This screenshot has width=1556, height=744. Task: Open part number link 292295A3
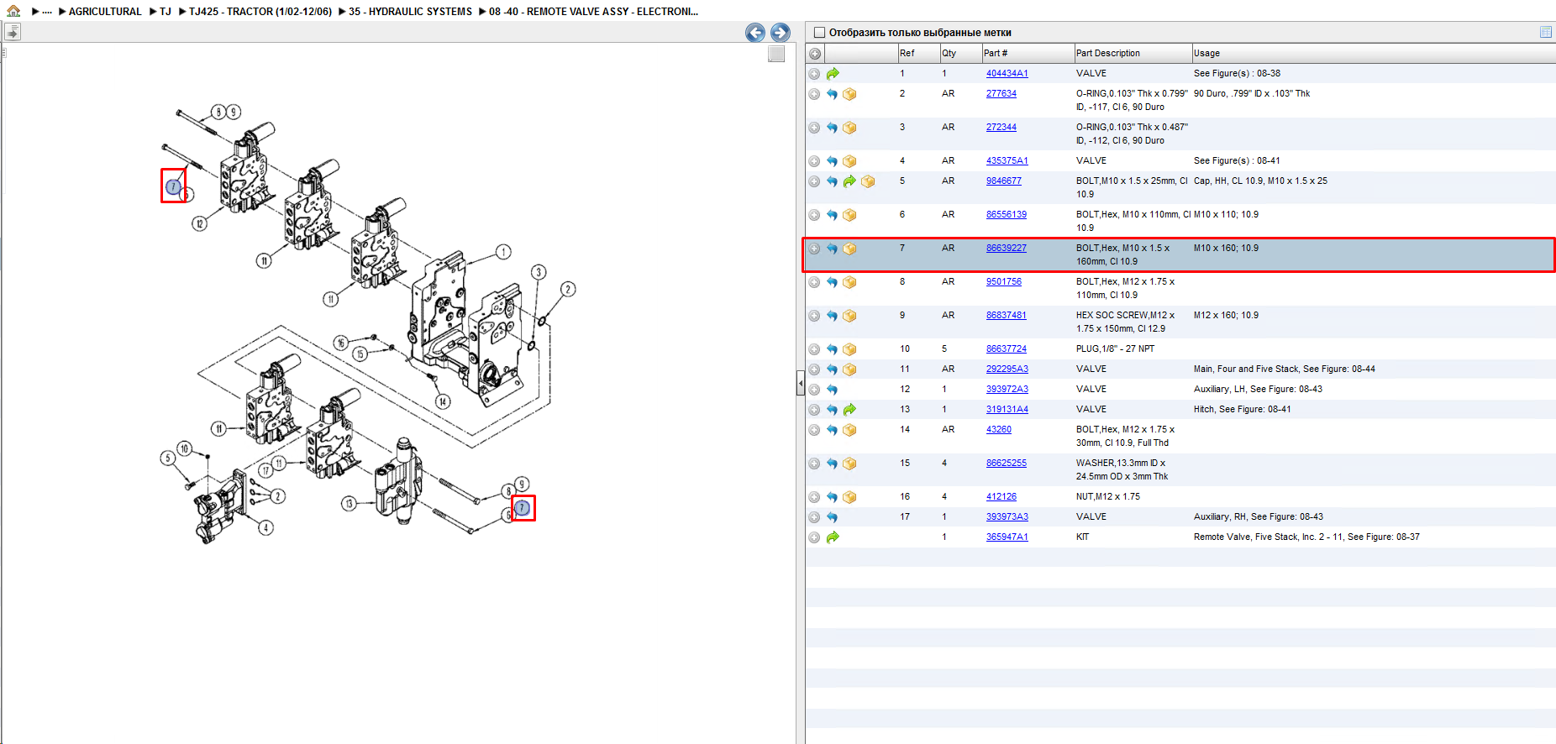(1007, 369)
